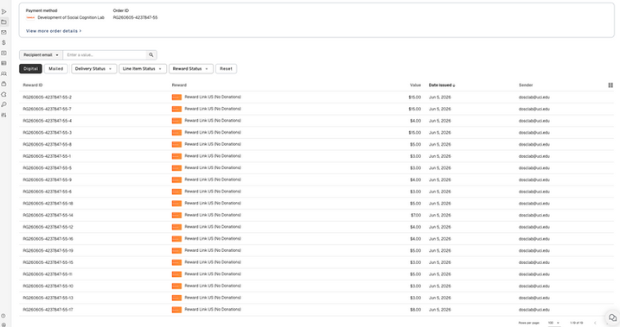Open the piggy bank icon in sidebar
The width and height of the screenshot is (620, 327).
[4, 94]
